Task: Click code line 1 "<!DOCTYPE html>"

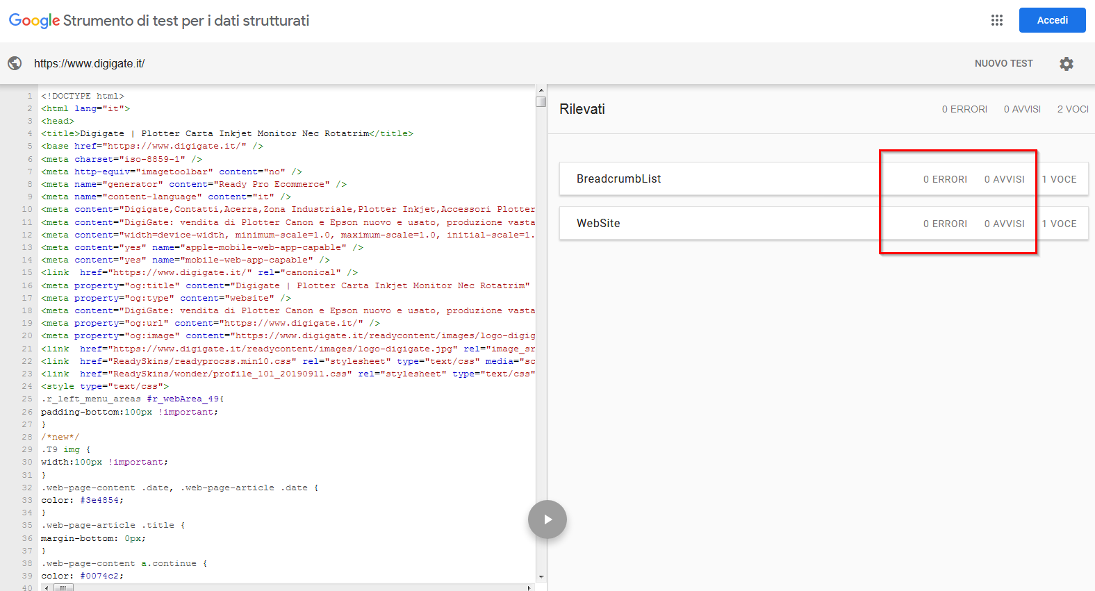Action: [x=83, y=96]
